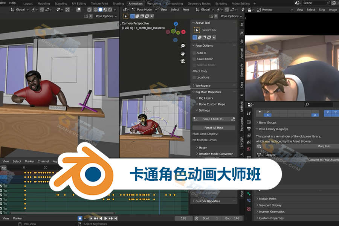Click the End frame field showing 146
Viewport: 339px width, 226px height.
coord(233,218)
